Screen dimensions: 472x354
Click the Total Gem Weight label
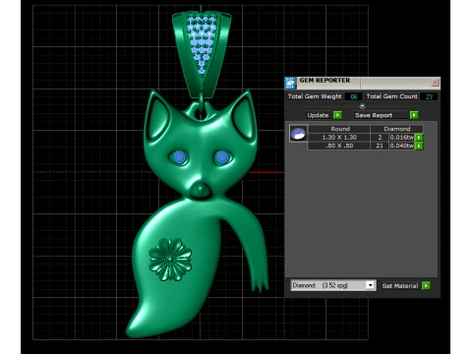315,96
